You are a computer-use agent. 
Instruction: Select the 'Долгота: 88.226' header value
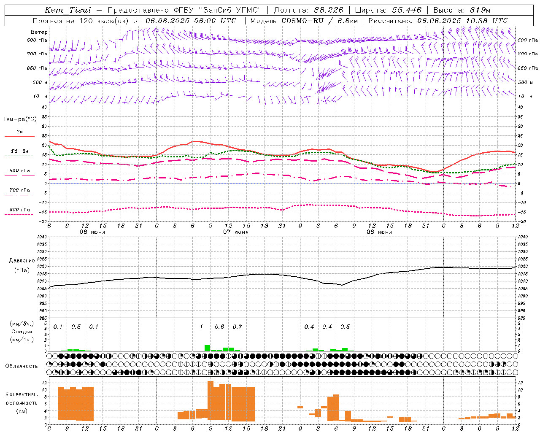click(x=309, y=10)
